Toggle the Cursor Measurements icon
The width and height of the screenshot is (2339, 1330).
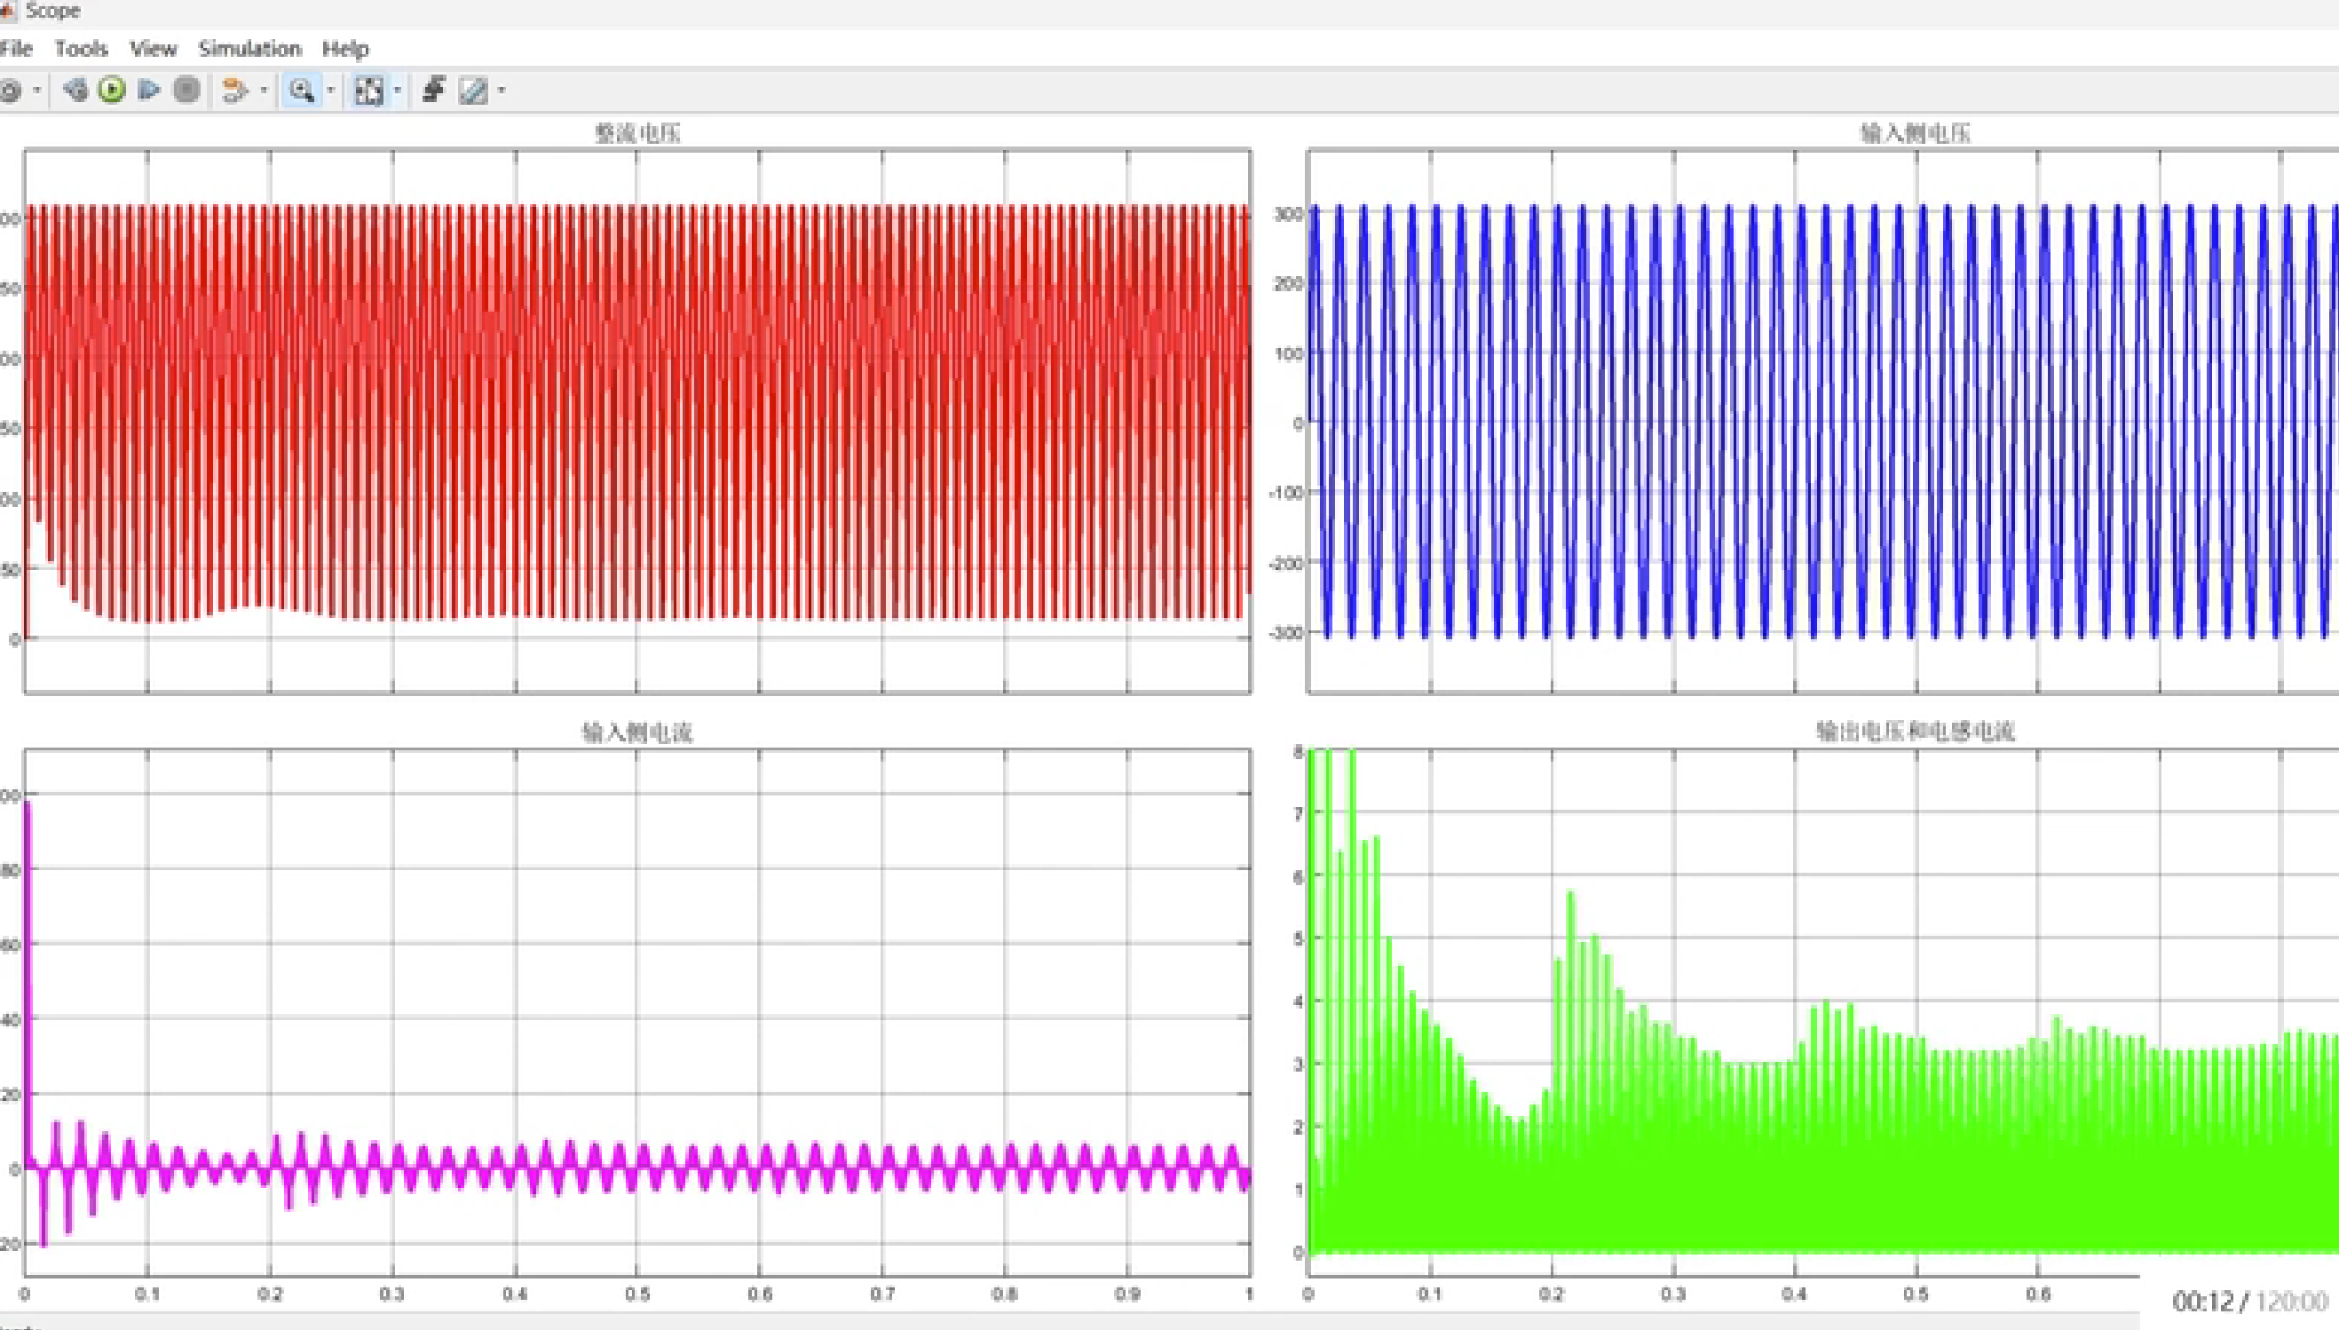pyautogui.click(x=473, y=91)
